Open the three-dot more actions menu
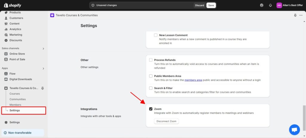This screenshot has height=138, width=306. point(301,15)
